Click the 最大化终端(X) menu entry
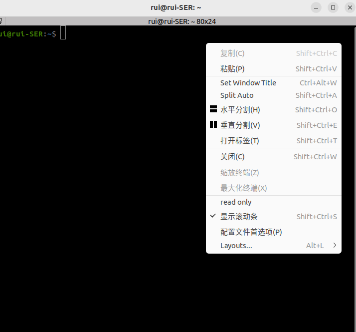This screenshot has width=356, height=332. [x=243, y=188]
